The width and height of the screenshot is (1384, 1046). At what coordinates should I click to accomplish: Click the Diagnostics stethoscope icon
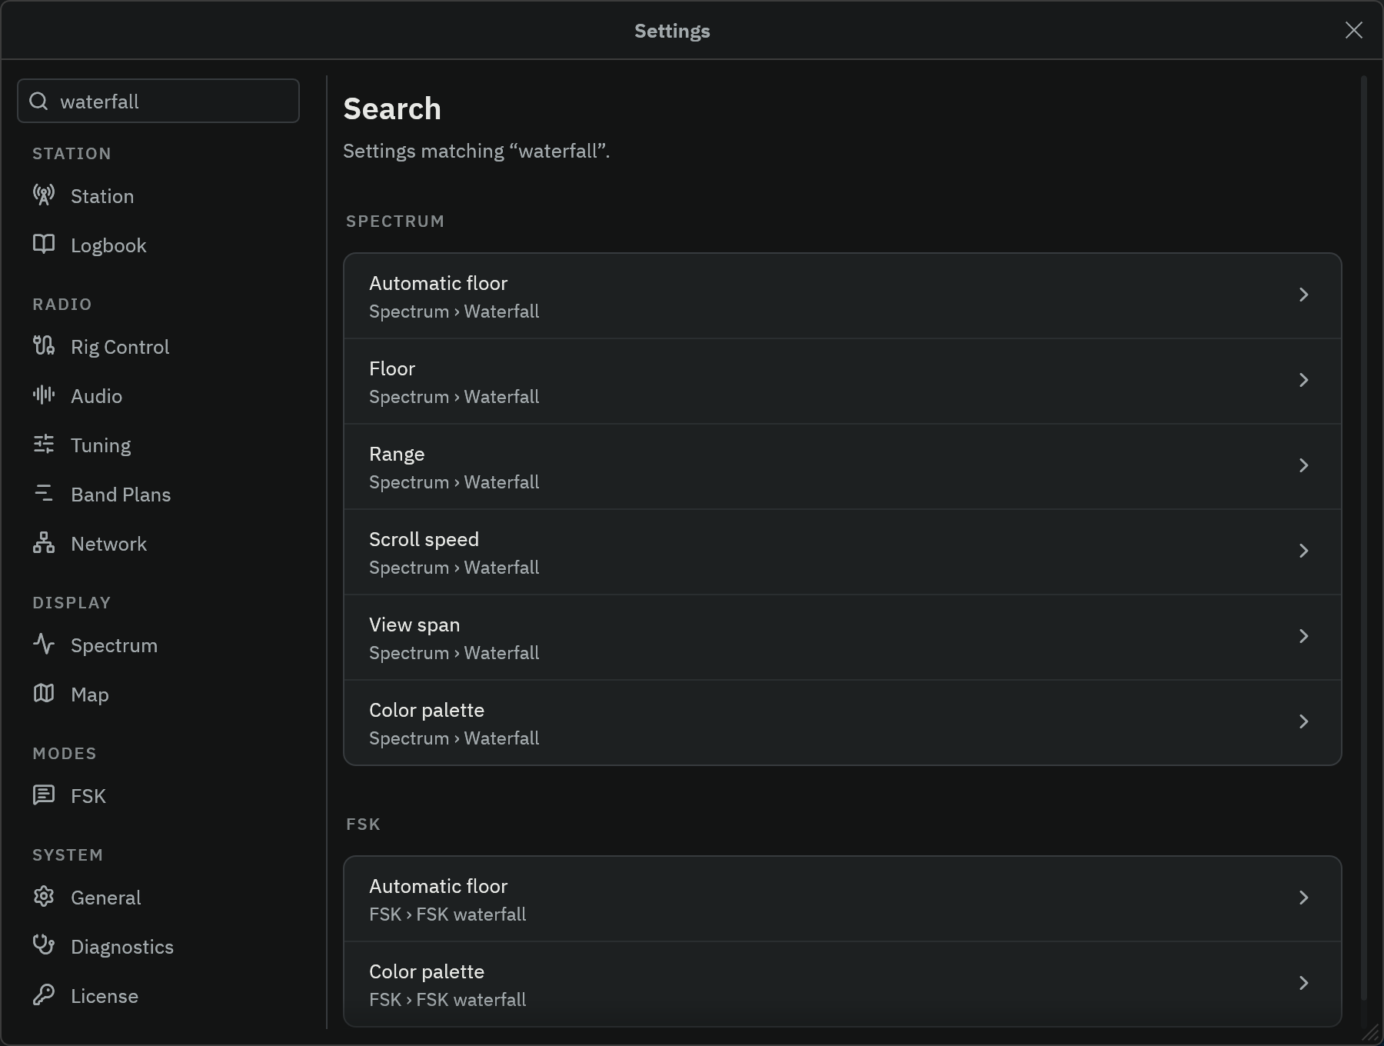click(x=44, y=946)
